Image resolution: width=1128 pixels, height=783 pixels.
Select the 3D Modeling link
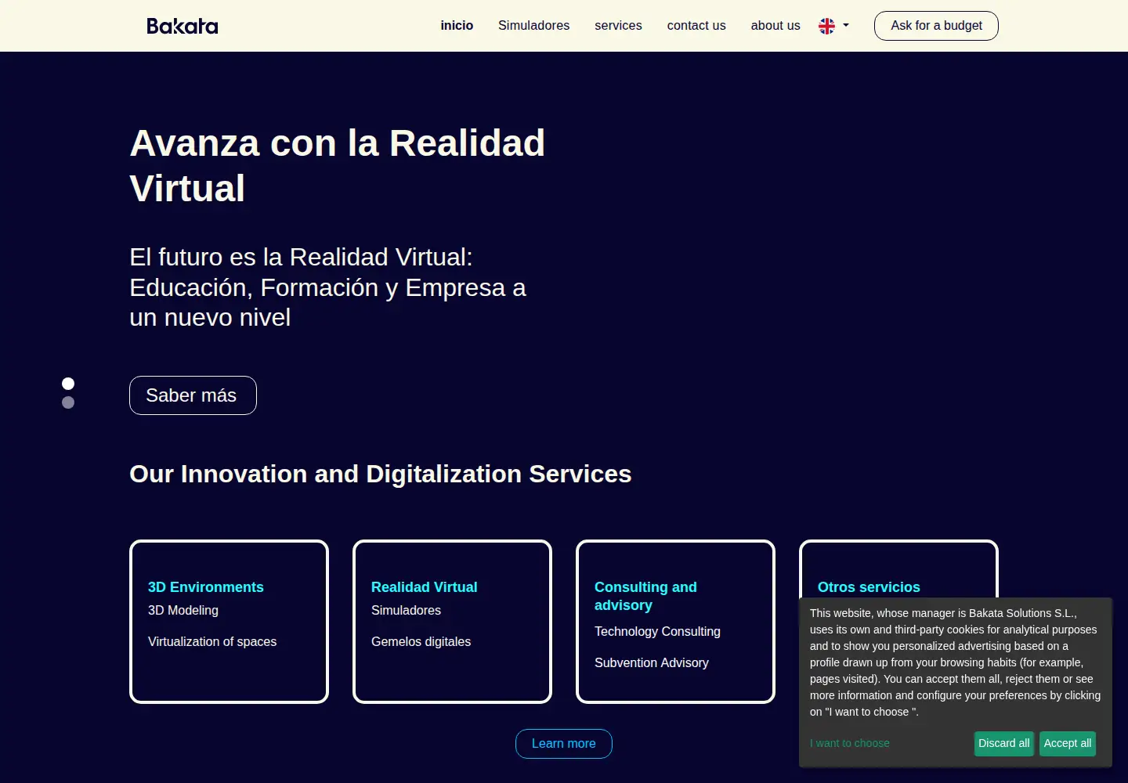[x=183, y=611]
